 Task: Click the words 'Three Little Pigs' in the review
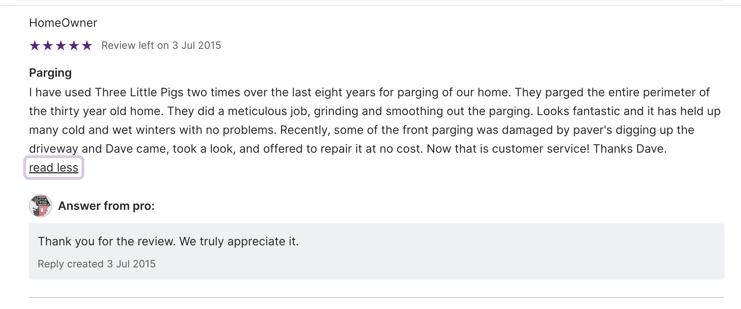(x=139, y=92)
